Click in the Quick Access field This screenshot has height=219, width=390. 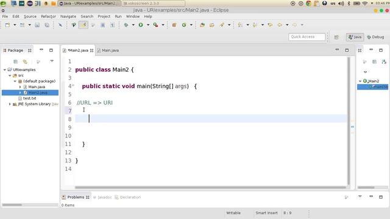click(307, 36)
